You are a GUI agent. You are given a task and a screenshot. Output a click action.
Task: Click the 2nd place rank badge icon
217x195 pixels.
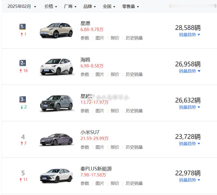click(22, 63)
